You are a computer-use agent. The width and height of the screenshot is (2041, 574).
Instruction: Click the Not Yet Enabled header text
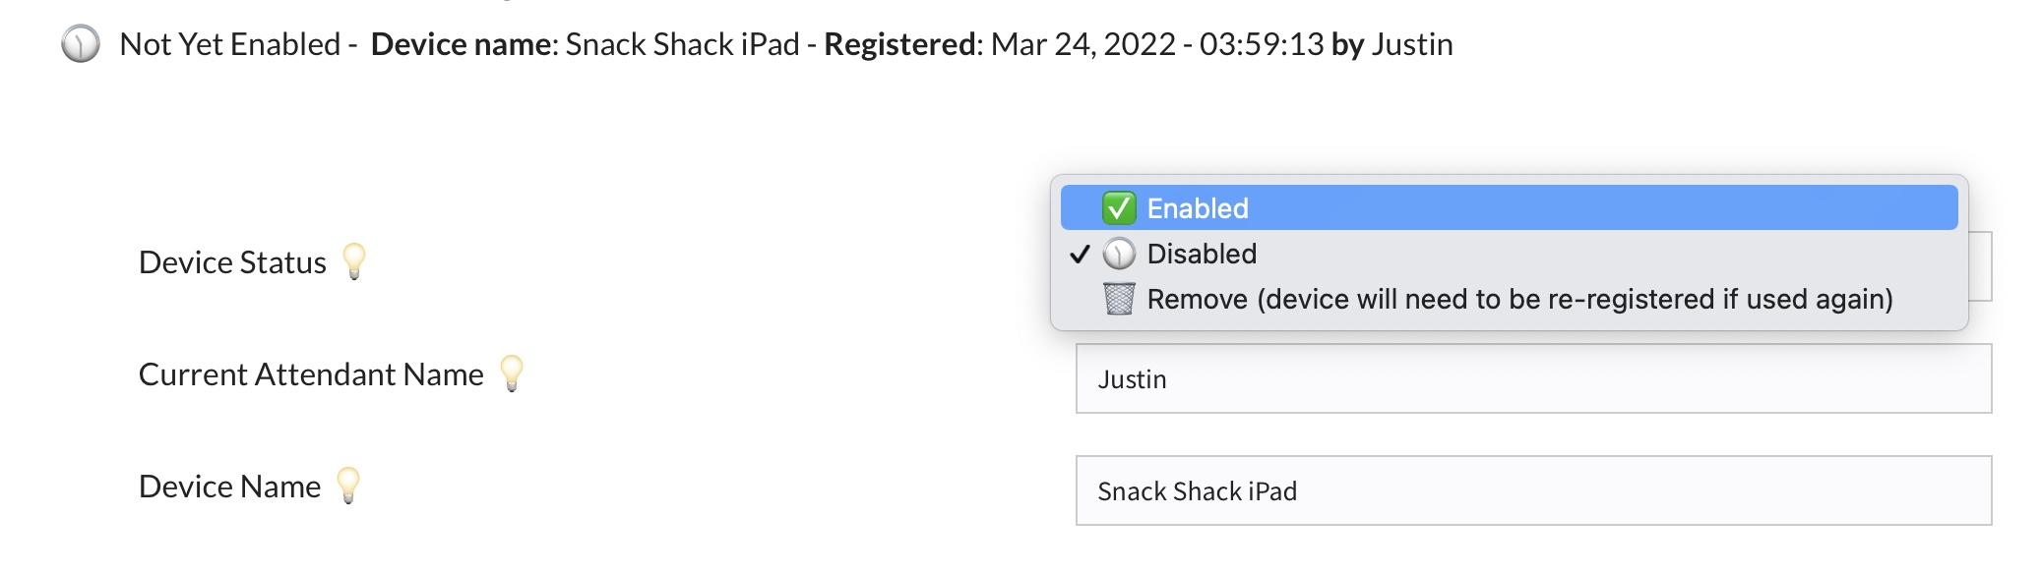229,44
